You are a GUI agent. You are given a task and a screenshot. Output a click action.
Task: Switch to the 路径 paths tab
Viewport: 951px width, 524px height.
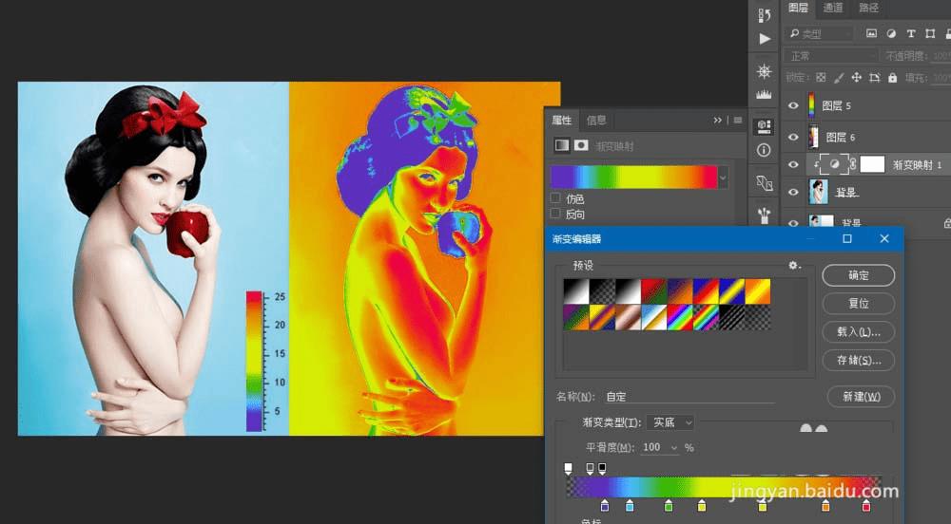tap(868, 8)
